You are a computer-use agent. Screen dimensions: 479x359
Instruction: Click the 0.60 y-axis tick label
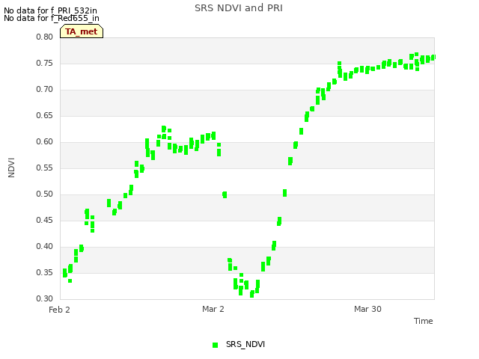coord(45,141)
